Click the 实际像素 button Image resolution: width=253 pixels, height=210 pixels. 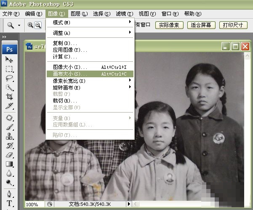click(x=169, y=25)
